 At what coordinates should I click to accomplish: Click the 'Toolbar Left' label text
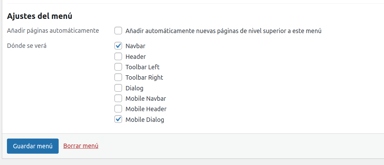(x=143, y=67)
